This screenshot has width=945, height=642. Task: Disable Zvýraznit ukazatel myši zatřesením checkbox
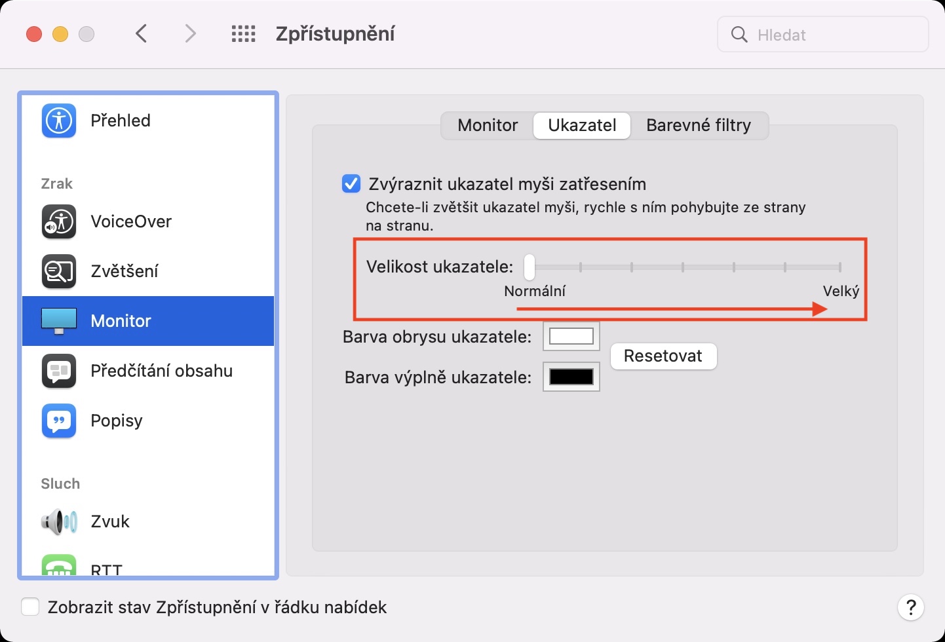click(351, 184)
